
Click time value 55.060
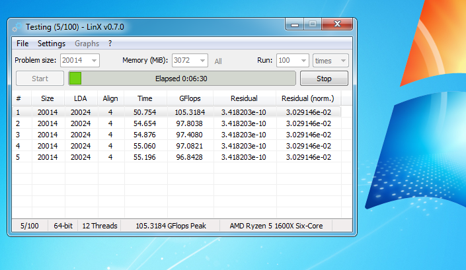[145, 147]
